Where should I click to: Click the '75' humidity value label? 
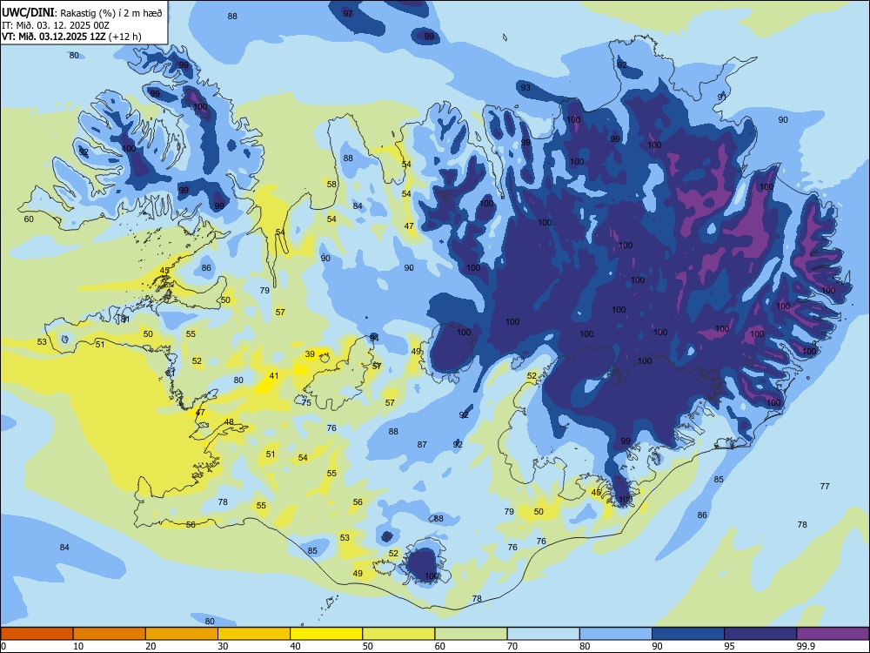pyautogui.click(x=306, y=402)
